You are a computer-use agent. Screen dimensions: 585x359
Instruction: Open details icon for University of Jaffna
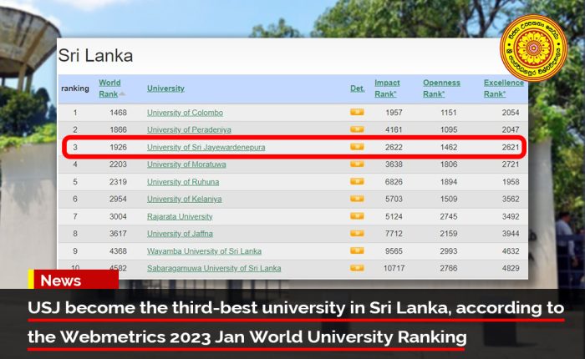coord(357,234)
